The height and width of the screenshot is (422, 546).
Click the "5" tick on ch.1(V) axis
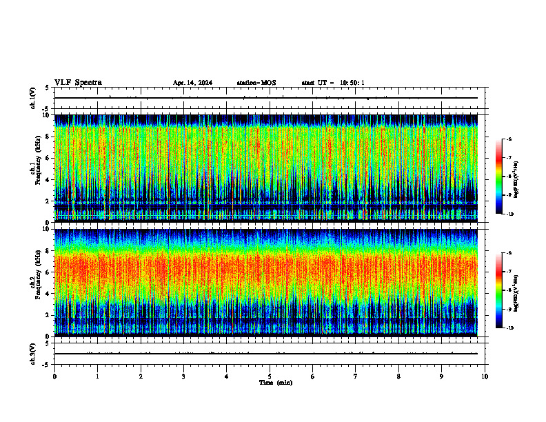point(48,88)
